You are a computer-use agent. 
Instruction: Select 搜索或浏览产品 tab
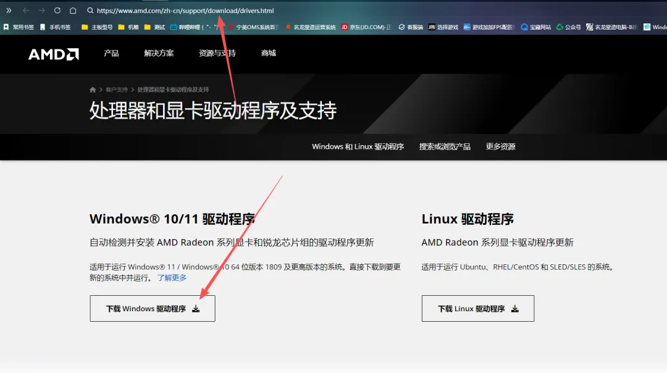coord(445,147)
